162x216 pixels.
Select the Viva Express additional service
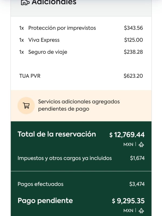coord(44,40)
